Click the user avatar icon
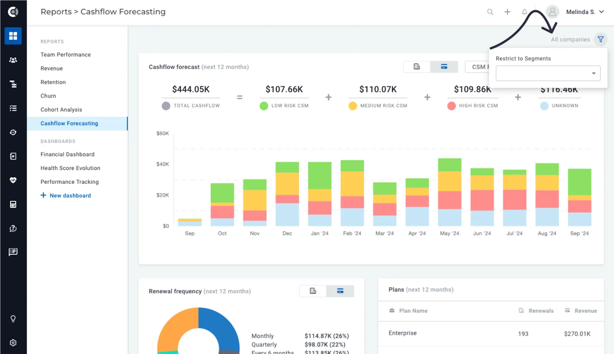 tap(553, 12)
